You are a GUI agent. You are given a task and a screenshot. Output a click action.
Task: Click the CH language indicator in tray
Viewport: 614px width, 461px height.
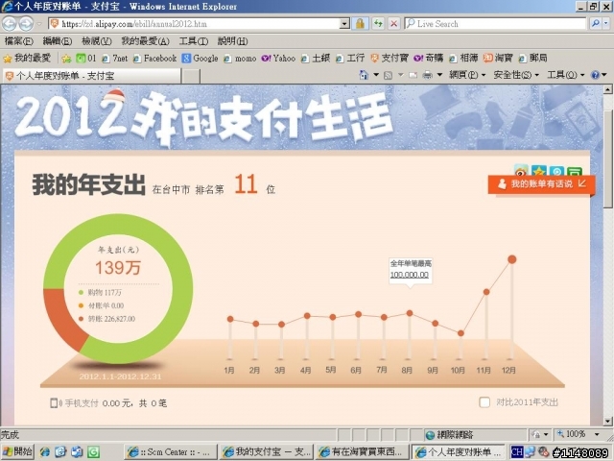click(517, 452)
